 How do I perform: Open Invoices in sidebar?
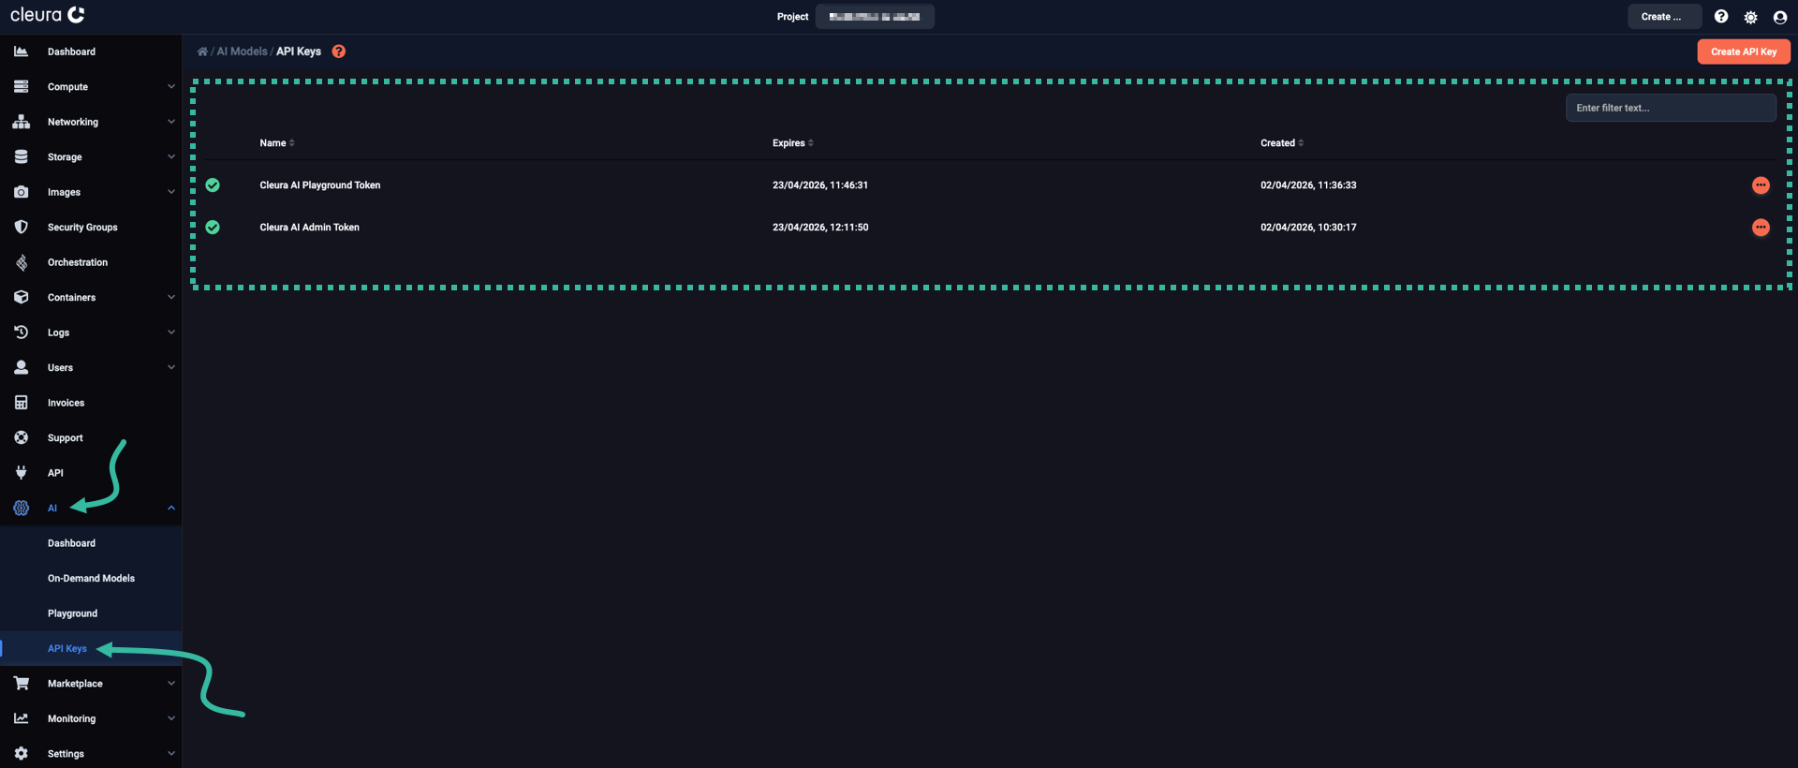point(91,403)
